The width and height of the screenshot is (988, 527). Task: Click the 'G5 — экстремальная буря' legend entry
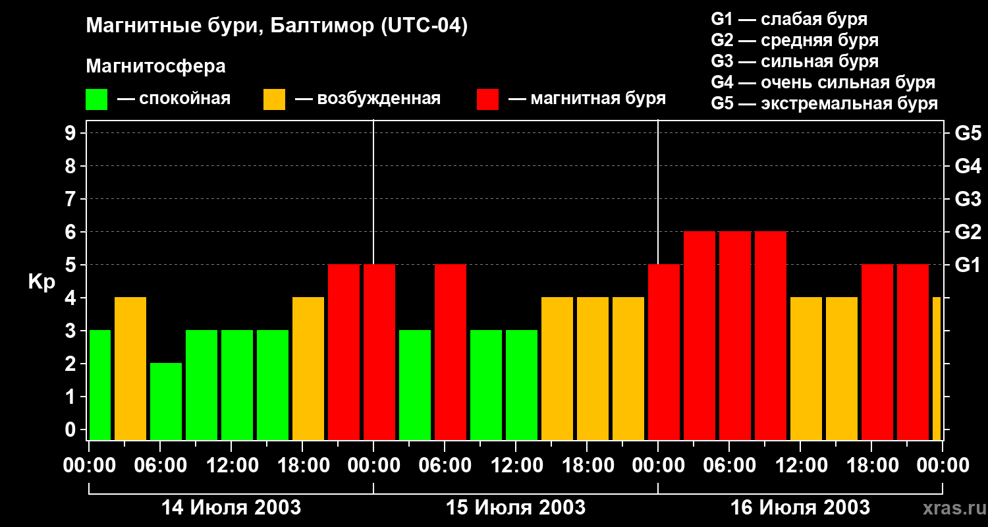824,103
